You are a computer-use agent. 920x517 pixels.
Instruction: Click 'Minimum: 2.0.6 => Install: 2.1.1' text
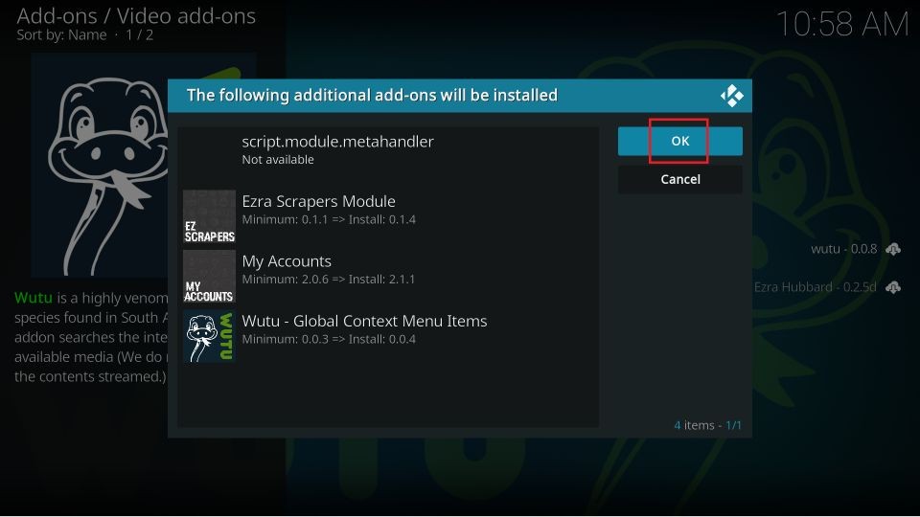[x=329, y=280]
